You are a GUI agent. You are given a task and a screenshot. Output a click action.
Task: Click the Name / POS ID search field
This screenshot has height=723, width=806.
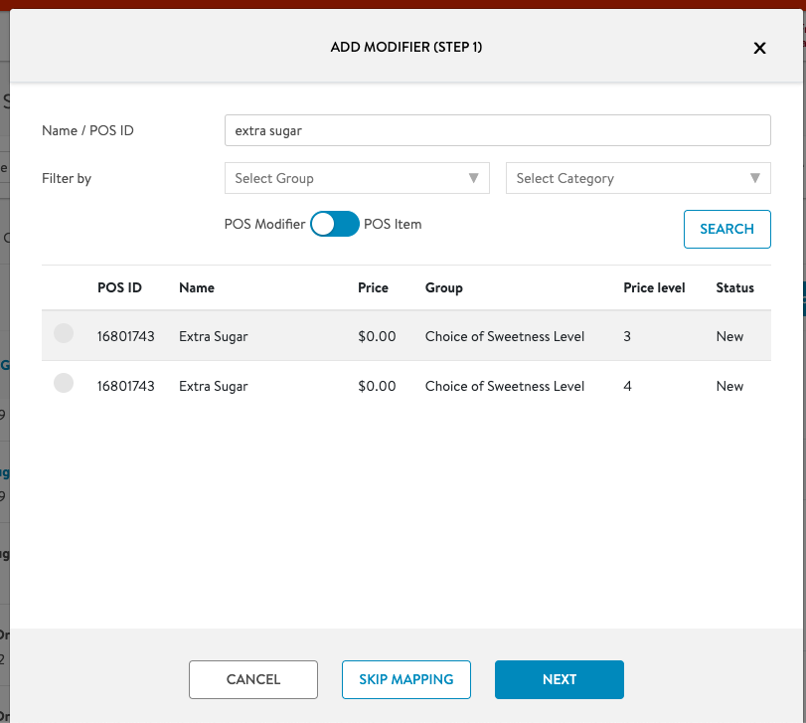click(x=497, y=130)
